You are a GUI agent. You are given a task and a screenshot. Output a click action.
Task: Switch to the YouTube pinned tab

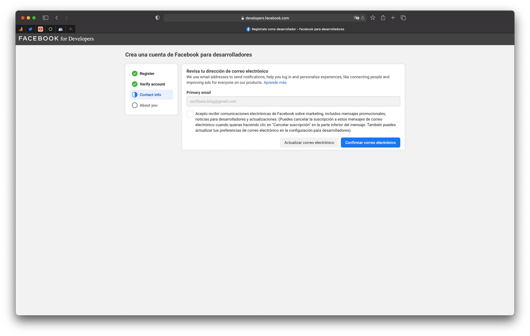coord(40,29)
